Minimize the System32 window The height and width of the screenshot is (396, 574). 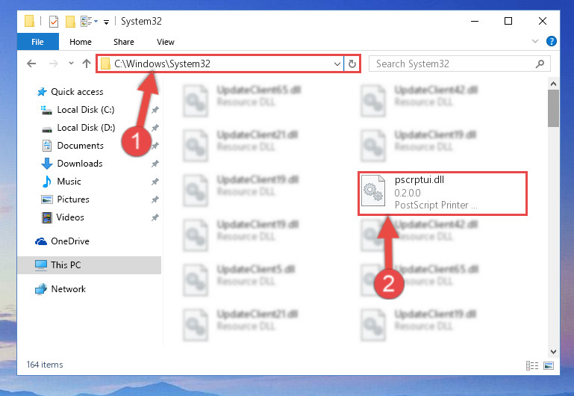click(475, 21)
